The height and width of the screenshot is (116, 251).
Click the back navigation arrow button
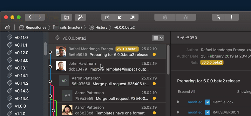pyautogui.click(x=30, y=17)
